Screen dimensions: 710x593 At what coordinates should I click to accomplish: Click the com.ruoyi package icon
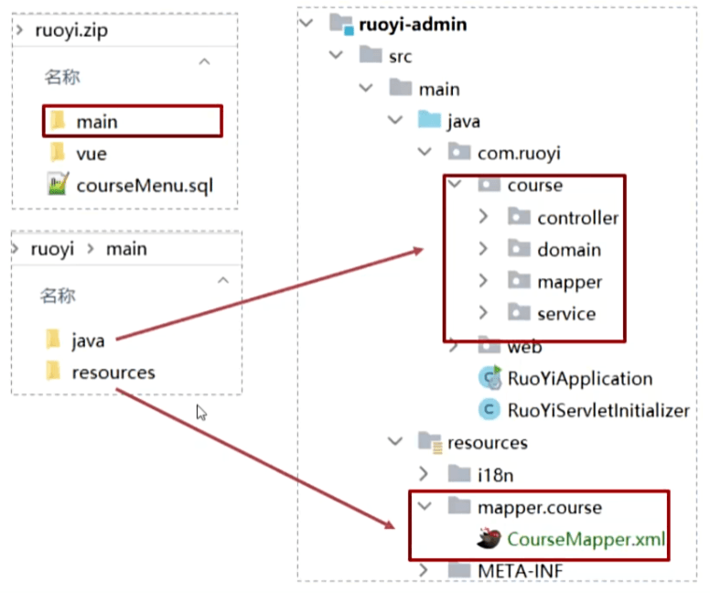click(x=459, y=152)
